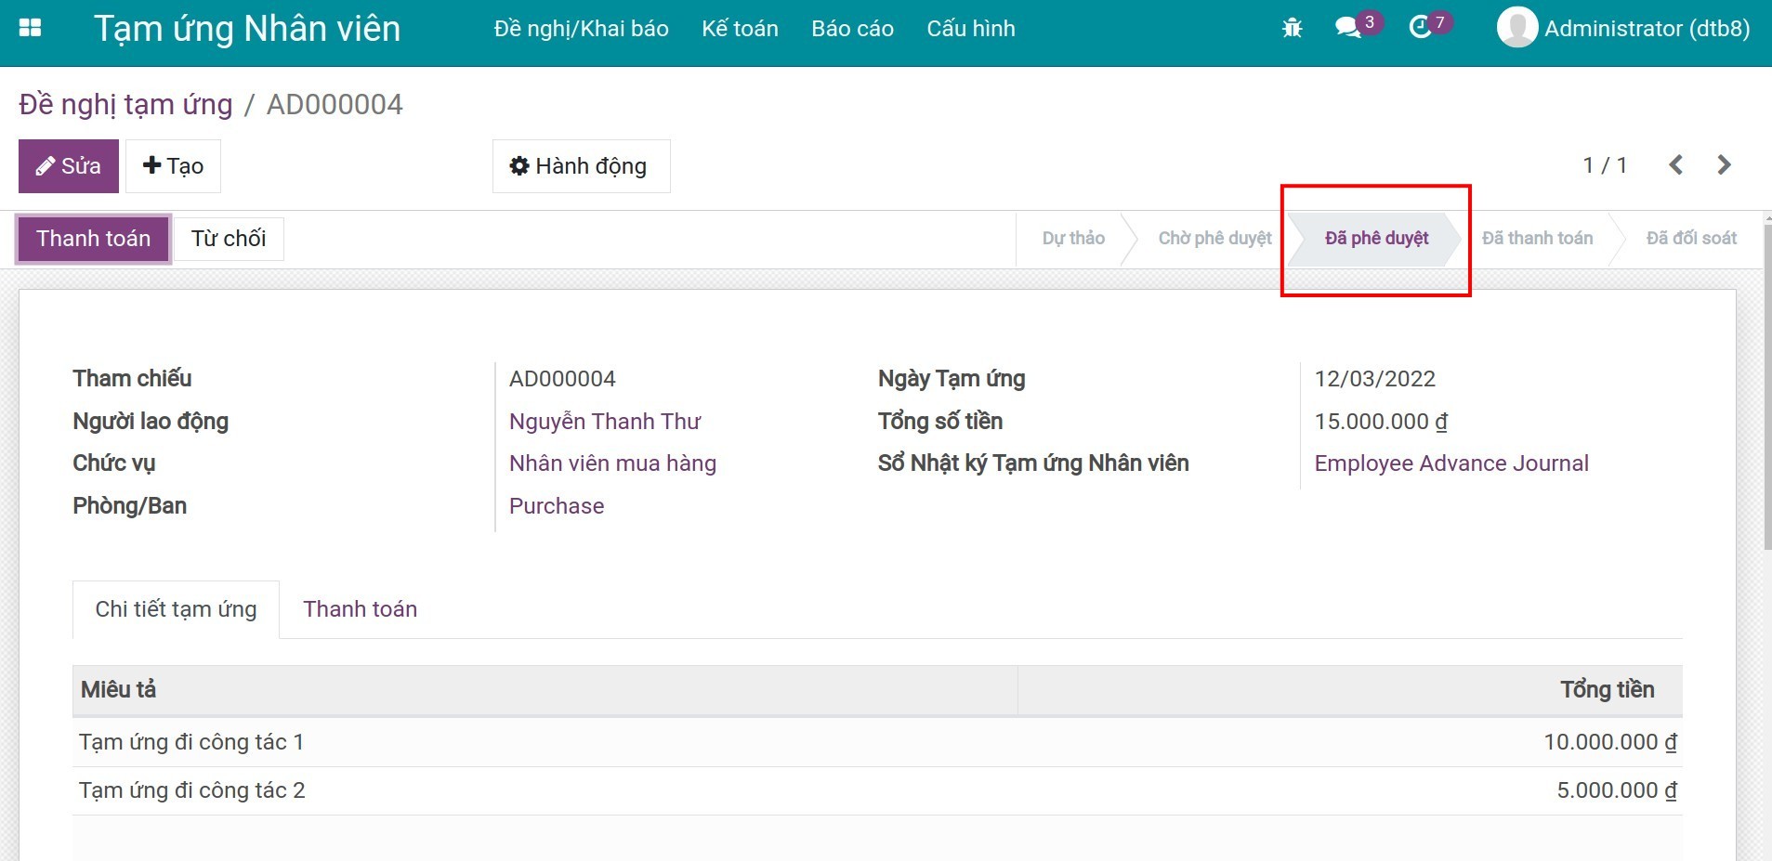Open the Kế toán menu
Screen dimensions: 1772x861
[x=740, y=29]
